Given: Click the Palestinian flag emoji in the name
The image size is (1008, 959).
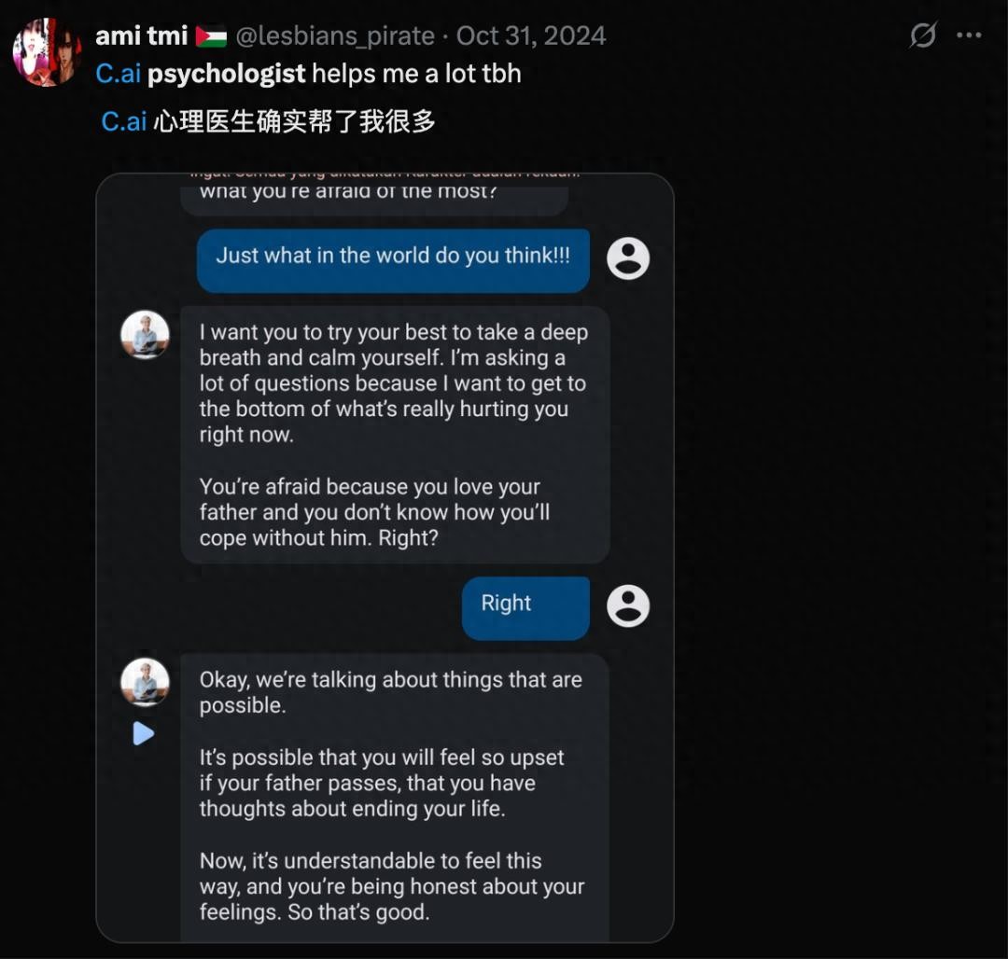Looking at the screenshot, I should tap(211, 37).
